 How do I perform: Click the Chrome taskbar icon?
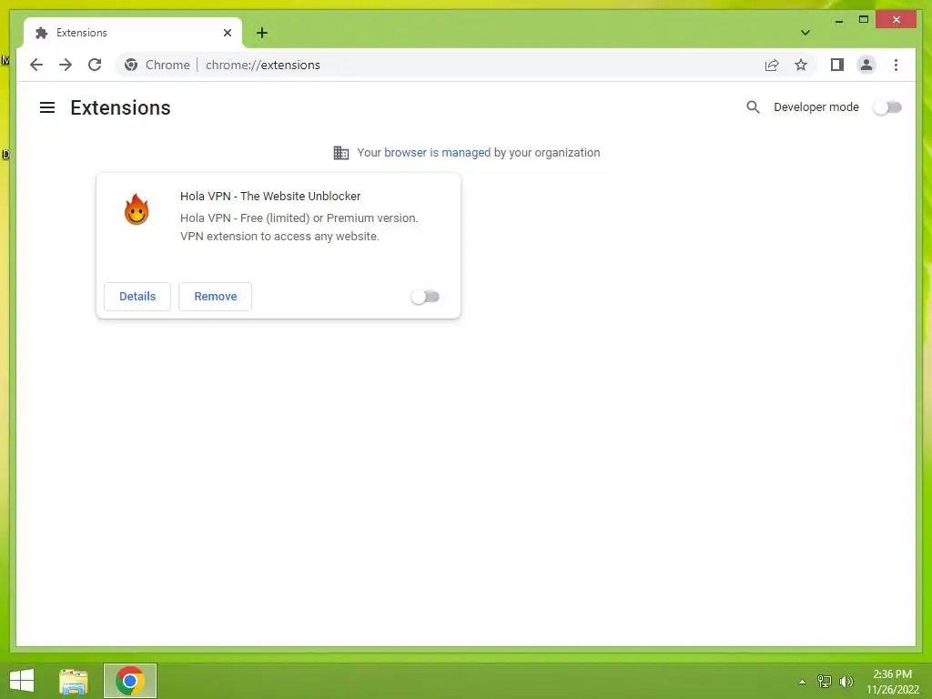click(130, 681)
